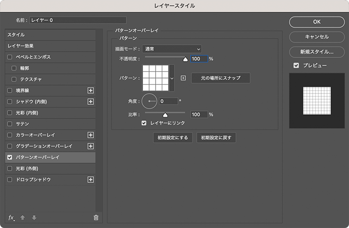Viewport: 349px width, 228px height.
Task: Enable 輪郭 checkbox
Action: [x=14, y=68]
